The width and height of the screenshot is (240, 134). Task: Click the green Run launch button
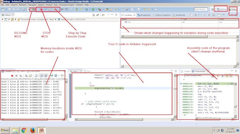pos(93,9)
